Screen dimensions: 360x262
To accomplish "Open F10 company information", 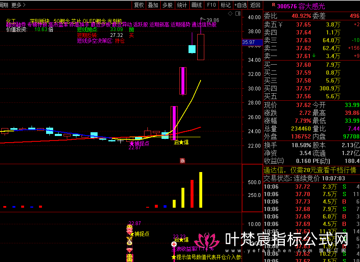I will [x=211, y=5].
